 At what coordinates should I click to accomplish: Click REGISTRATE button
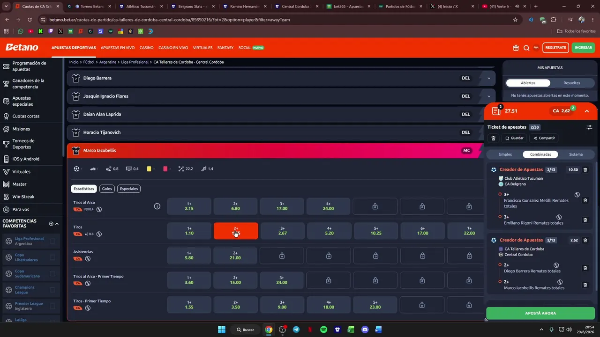[x=555, y=48]
